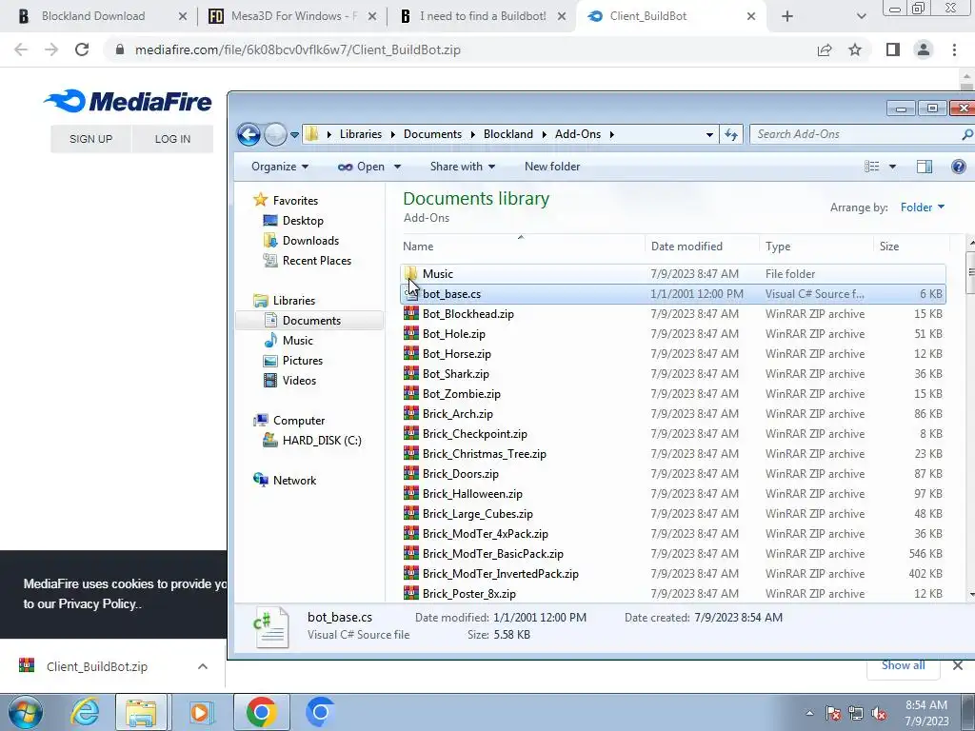Viewport: 975px width, 731px height.
Task: Sort files by the Name column
Action: pos(521,247)
